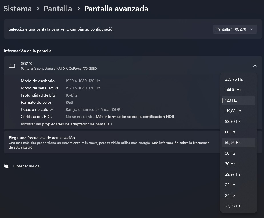This screenshot has height=218, width=264.
Task: Open the Pantalla 1: XG270 display selector
Action: (x=235, y=29)
